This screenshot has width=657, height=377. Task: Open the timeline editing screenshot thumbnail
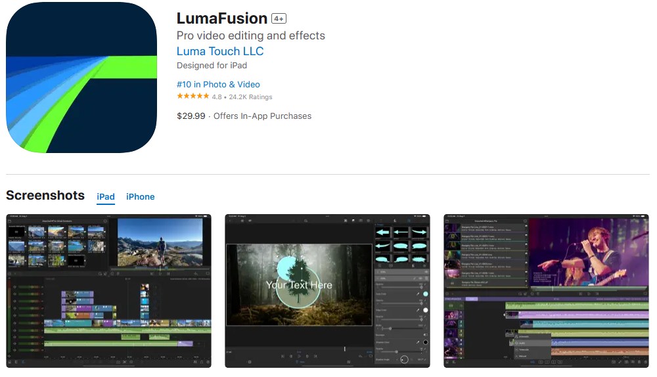point(108,291)
